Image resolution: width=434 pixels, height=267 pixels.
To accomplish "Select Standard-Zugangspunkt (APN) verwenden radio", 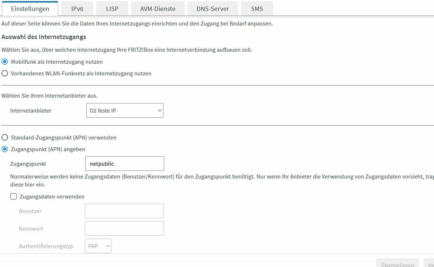I will pyautogui.click(x=5, y=137).
